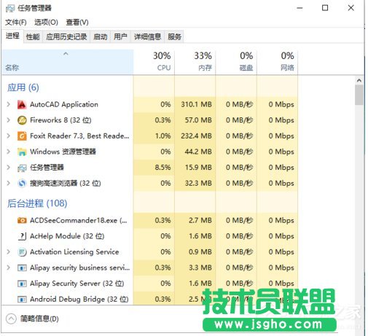368x336 pixels.
Task: Click the Foxit Reader process icon
Action: pyautogui.click(x=22, y=136)
